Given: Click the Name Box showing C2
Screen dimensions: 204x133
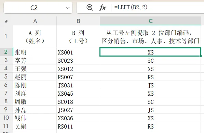Looking at the screenshot, I should tap(38, 8).
